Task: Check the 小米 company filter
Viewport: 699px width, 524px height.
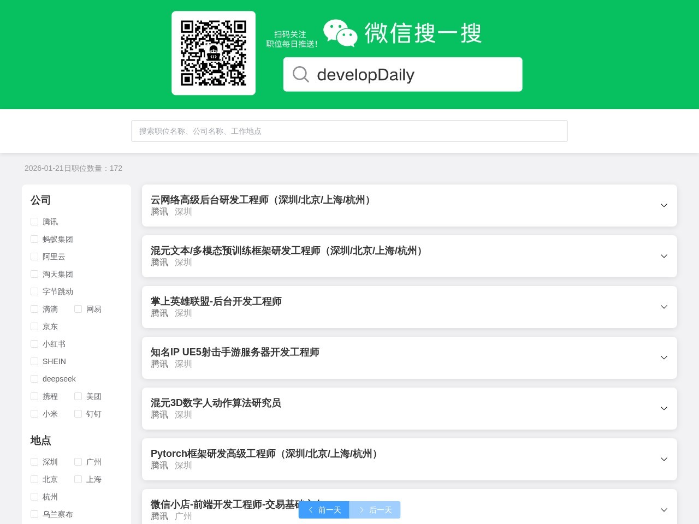Action: [34, 414]
